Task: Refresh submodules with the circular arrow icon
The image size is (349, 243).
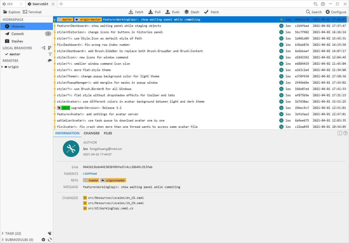Action: [50, 240]
